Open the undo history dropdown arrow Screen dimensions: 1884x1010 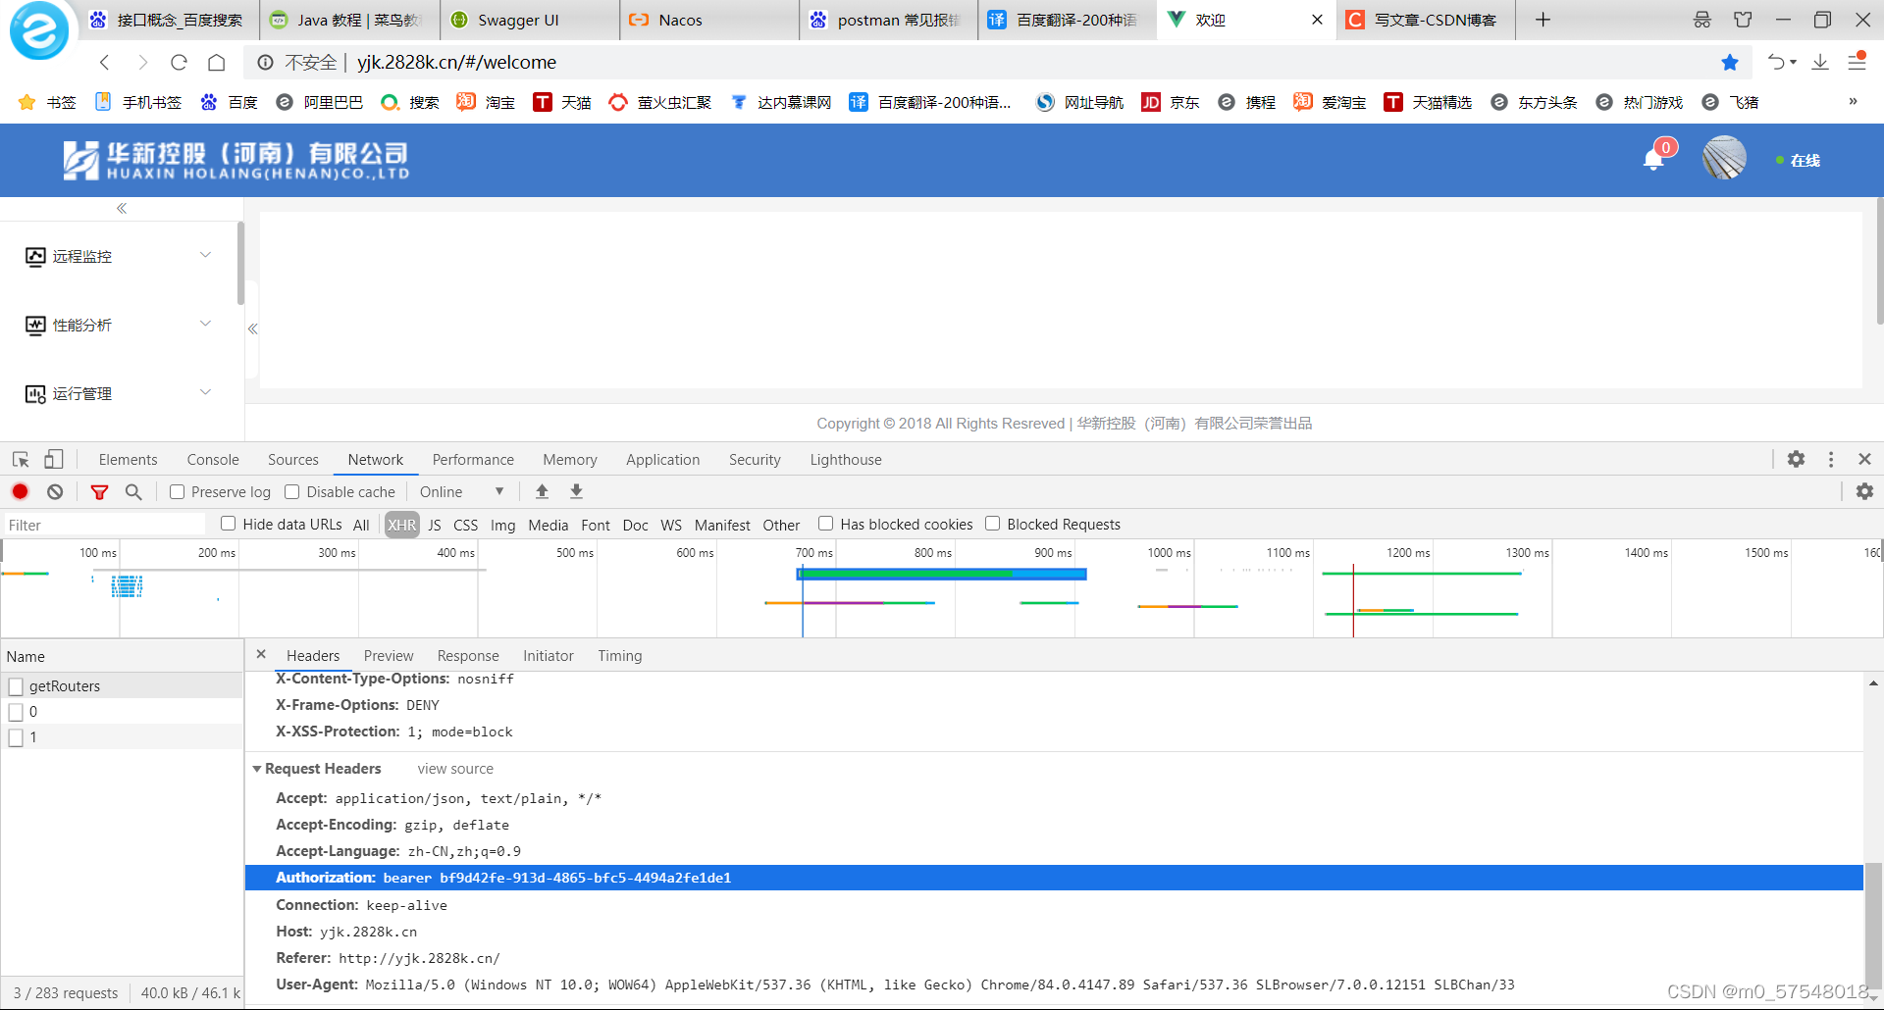(1794, 62)
